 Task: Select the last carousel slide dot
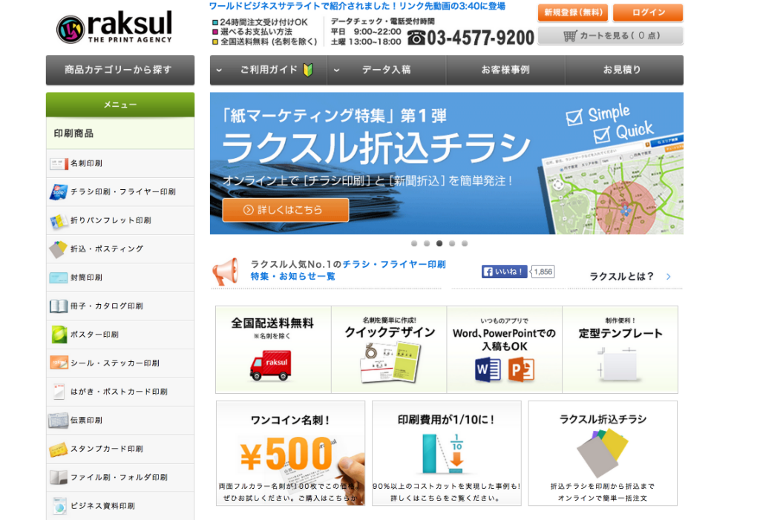[x=465, y=243]
